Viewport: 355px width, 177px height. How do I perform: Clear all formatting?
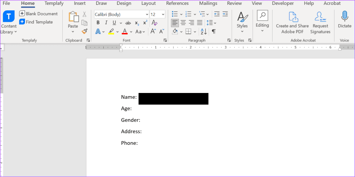tap(154, 23)
